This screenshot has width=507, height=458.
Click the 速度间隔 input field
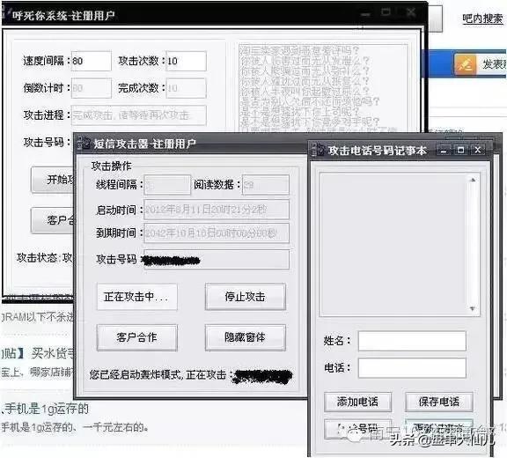coord(92,61)
